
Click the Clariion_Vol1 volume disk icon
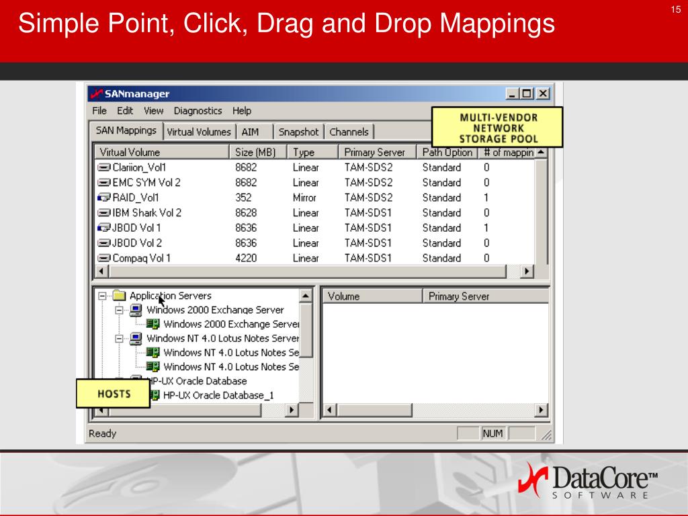point(104,167)
